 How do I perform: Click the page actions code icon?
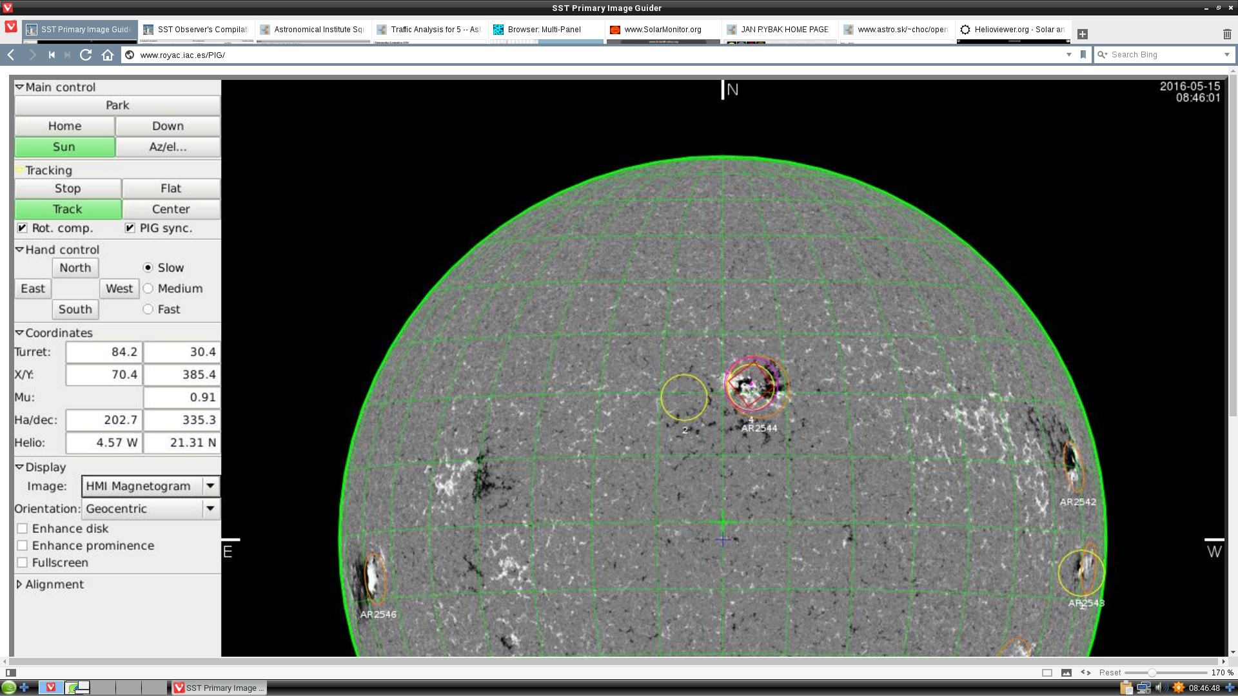[1086, 672]
